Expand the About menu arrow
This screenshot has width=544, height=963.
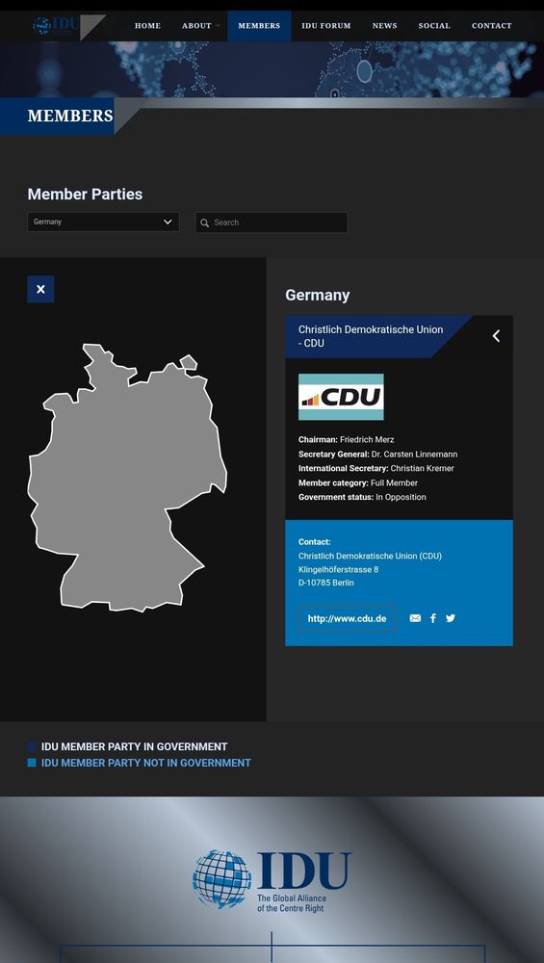(x=218, y=26)
